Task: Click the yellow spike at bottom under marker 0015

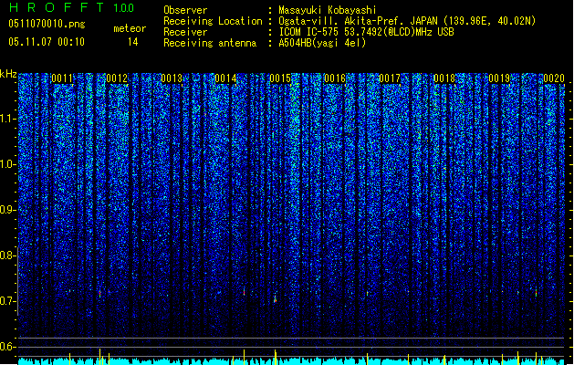Action: pyautogui.click(x=276, y=357)
